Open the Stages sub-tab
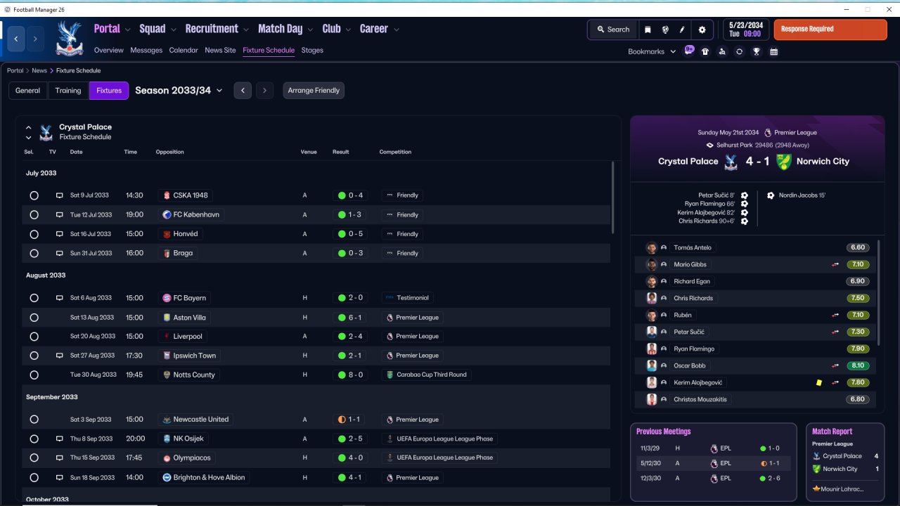The image size is (900, 506). [x=312, y=51]
